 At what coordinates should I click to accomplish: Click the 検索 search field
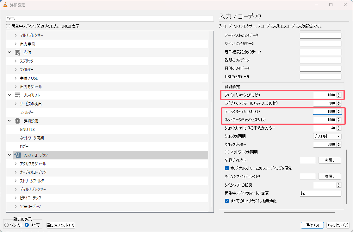click(x=110, y=19)
